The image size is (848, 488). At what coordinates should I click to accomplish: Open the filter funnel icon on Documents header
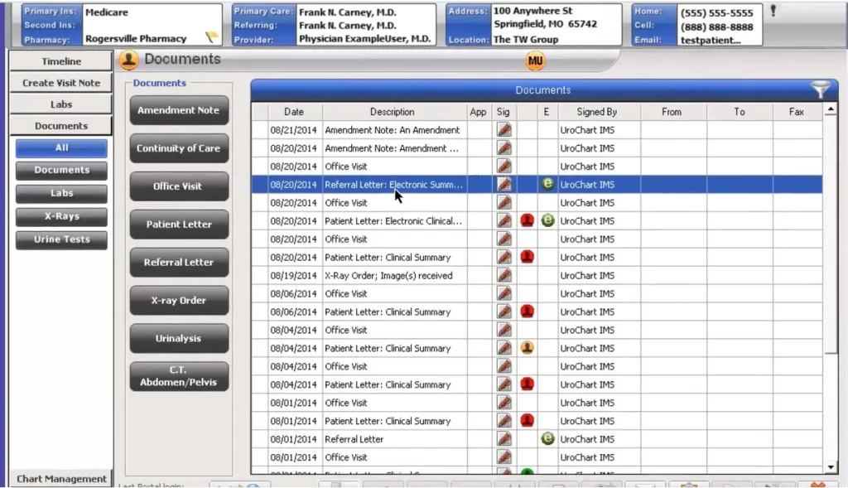click(x=821, y=89)
